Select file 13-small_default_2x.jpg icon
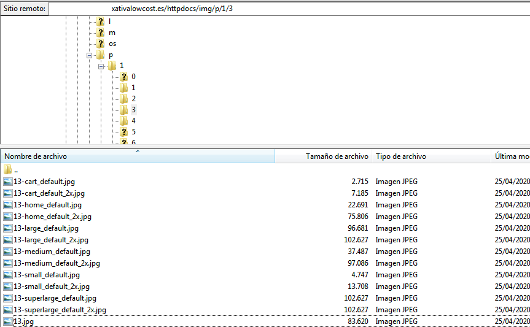The width and height of the screenshot is (530, 327). tap(8, 287)
